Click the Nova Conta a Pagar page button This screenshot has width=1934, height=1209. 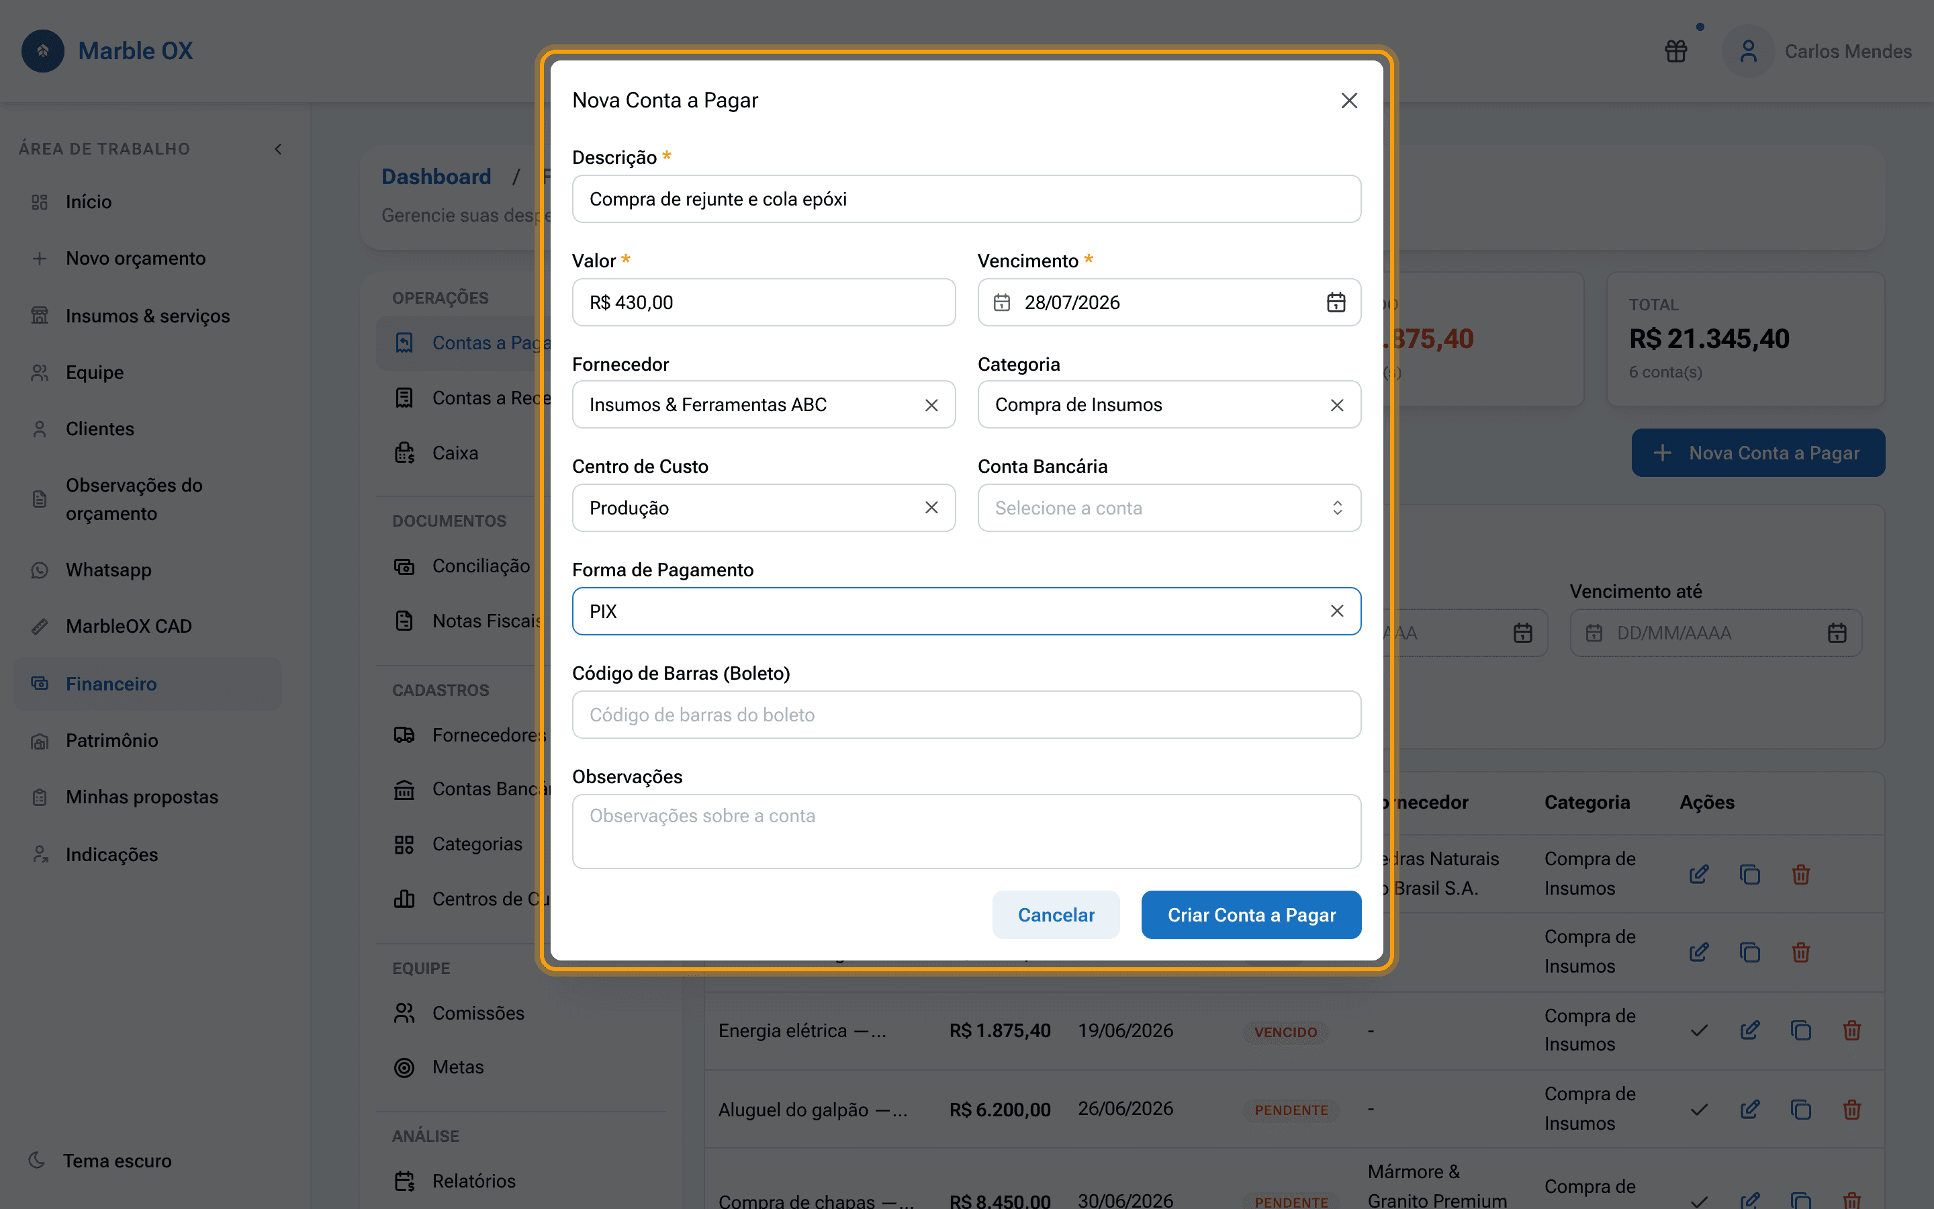(x=1758, y=453)
